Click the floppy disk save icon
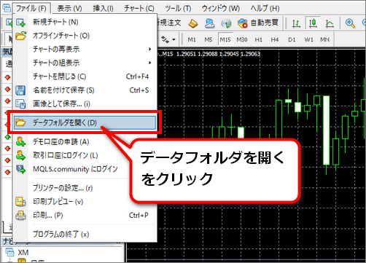Screen dimensions: 366x263 [x=20, y=90]
